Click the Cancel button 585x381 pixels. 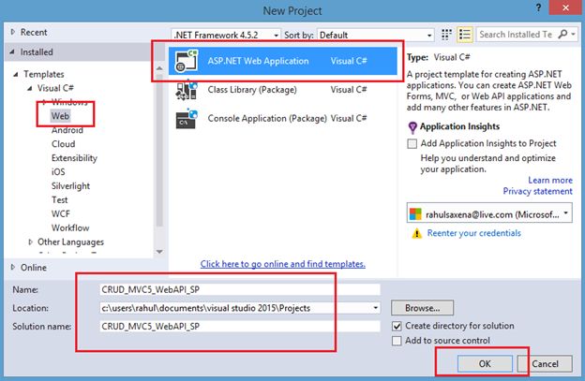click(545, 363)
